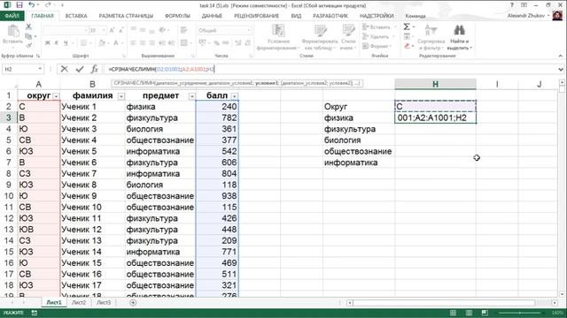The width and height of the screenshot is (567, 318).
Task: Click Alexandr Zhukov account name
Action: (x=525, y=16)
